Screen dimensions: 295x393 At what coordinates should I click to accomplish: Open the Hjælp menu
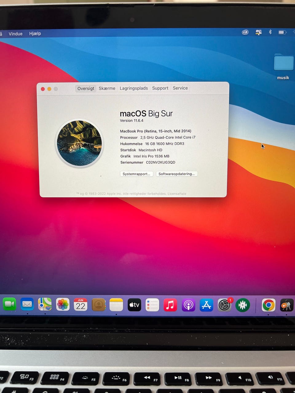(x=35, y=33)
